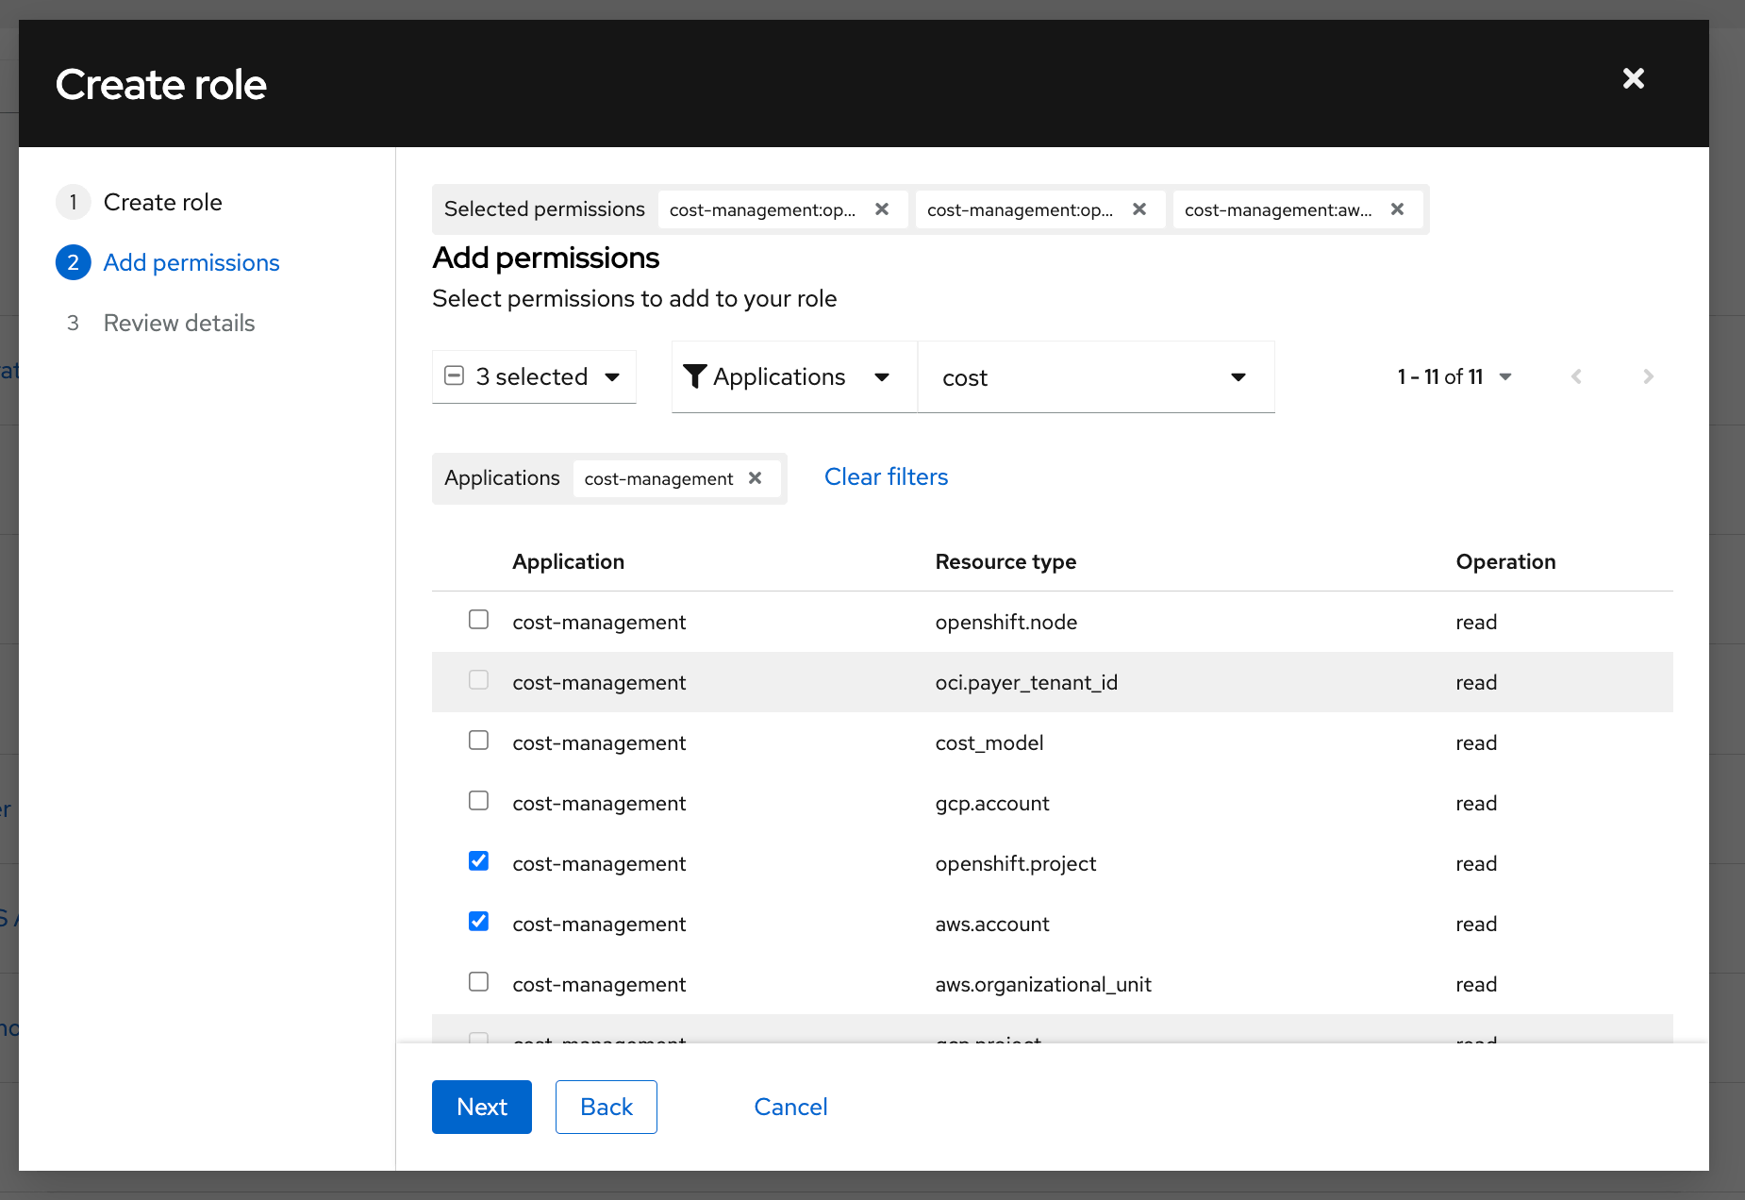This screenshot has height=1200, width=1745.
Task: Click the Next button
Action: (x=481, y=1107)
